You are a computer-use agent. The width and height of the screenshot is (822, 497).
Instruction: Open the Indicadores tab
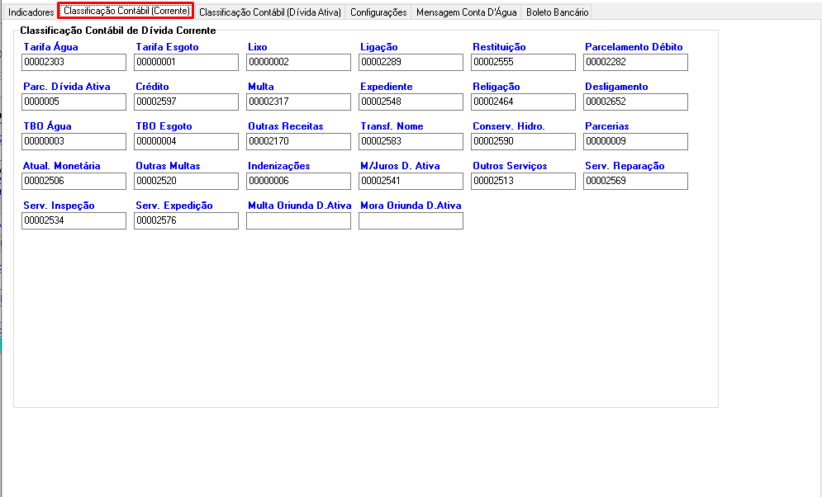31,12
